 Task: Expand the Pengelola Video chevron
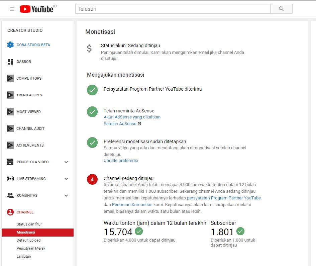coord(66,162)
